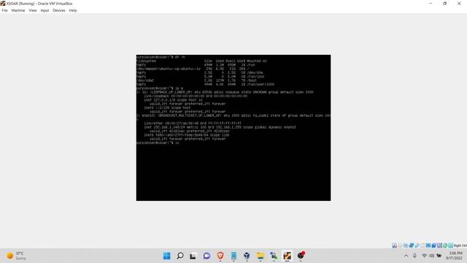Open the Input menu
467x263 pixels.
[45, 10]
